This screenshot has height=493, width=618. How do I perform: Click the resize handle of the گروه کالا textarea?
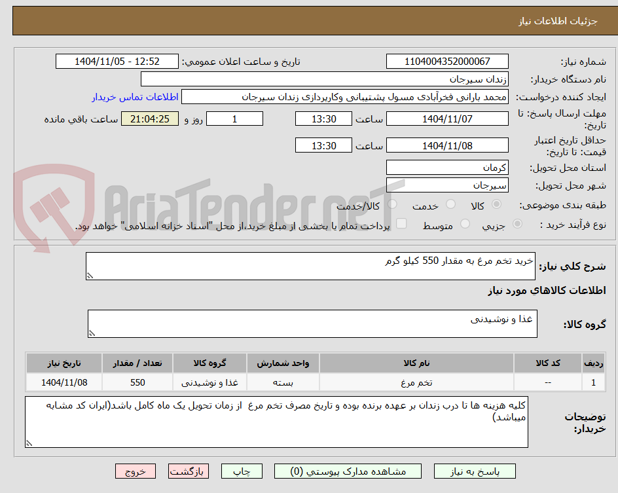92,333
